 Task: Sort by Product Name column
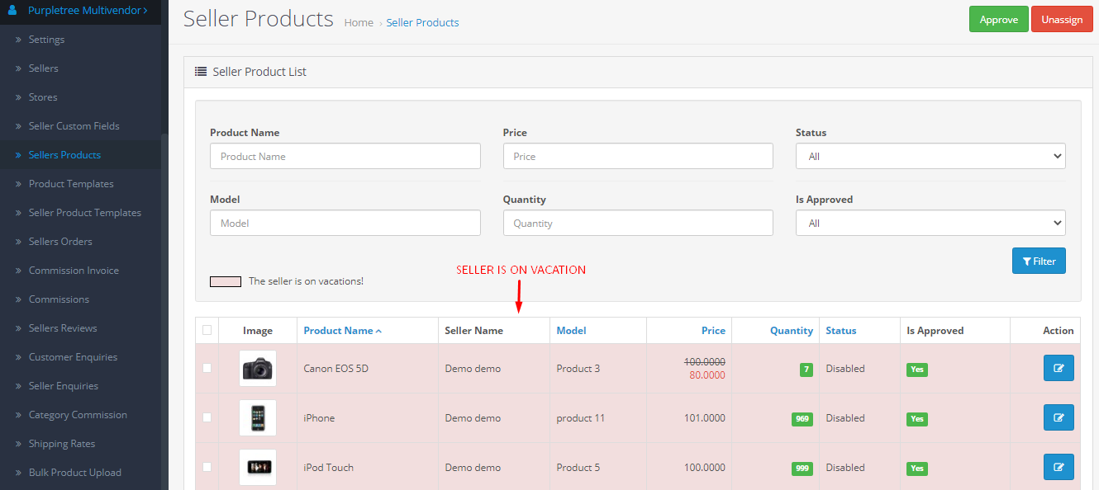[342, 331]
